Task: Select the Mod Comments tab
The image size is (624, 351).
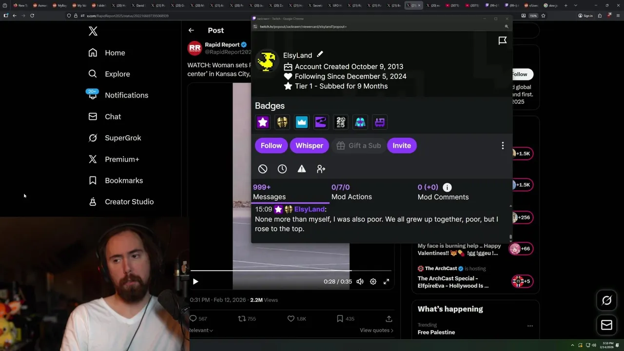Action: tap(443, 192)
